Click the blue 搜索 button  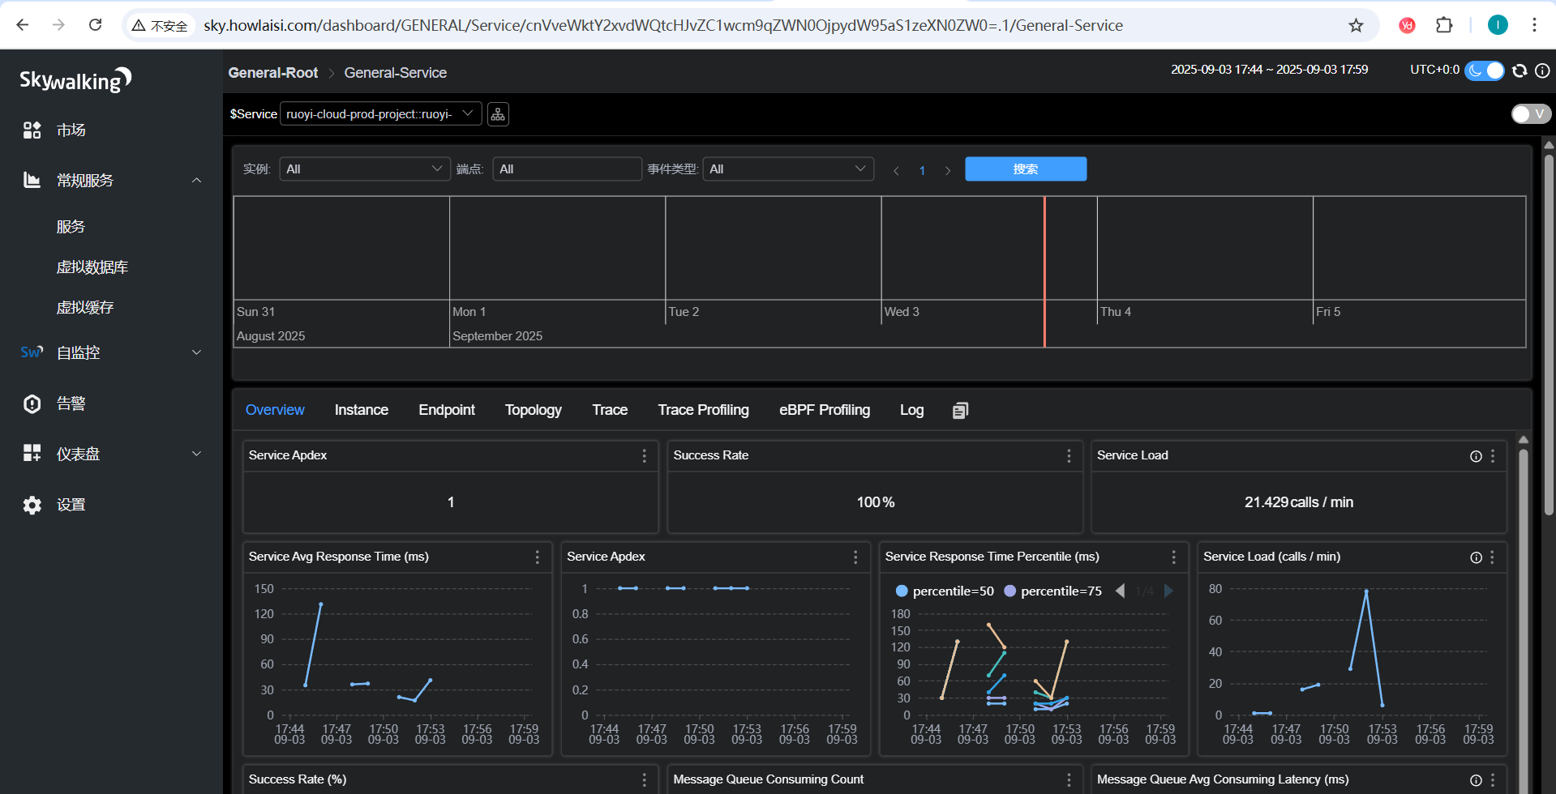(x=1025, y=169)
